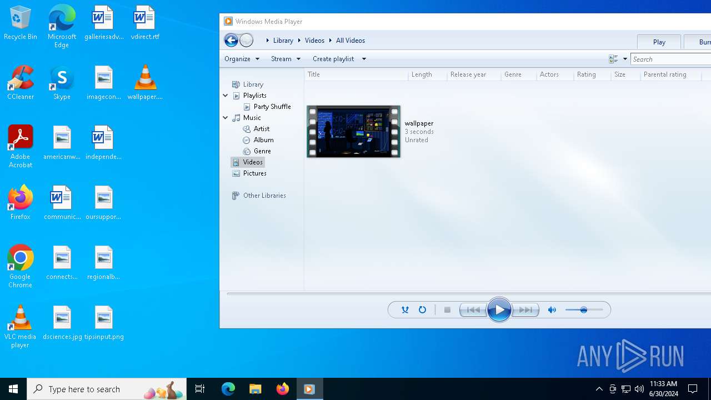The image size is (711, 400).
Task: Adjust the volume slider
Action: tap(584, 310)
